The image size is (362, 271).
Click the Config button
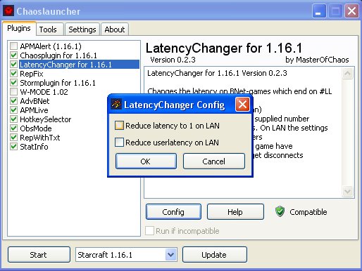pyautogui.click(x=173, y=212)
